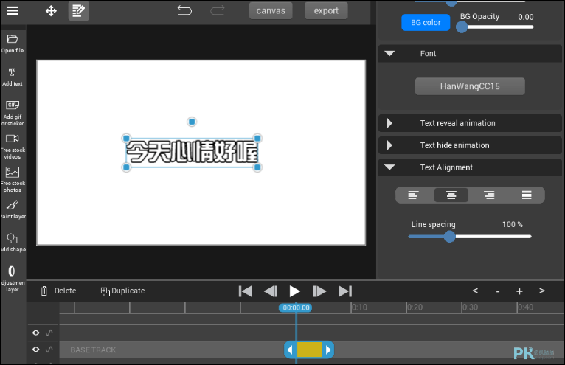Click the text box bottom-right corner handle
Image resolution: width=565 pixels, height=365 pixels.
click(257, 167)
